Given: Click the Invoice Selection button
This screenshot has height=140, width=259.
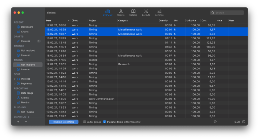Looking at the screenshot, I should (x=64, y=122).
